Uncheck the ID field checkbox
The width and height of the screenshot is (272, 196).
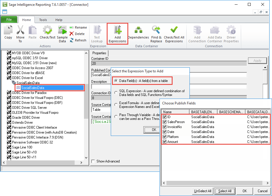tap(165, 117)
